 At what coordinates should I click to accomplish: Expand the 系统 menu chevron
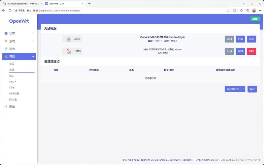[x=33, y=41]
